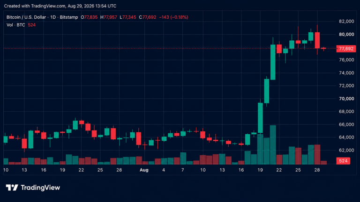Click the red 524 volume value in legend
This screenshot has width=360, height=202.
point(32,25)
